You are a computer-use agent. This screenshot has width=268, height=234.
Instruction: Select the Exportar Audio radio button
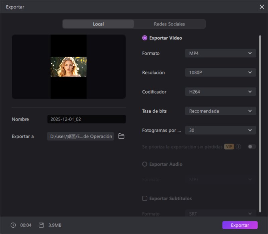pos(144,164)
